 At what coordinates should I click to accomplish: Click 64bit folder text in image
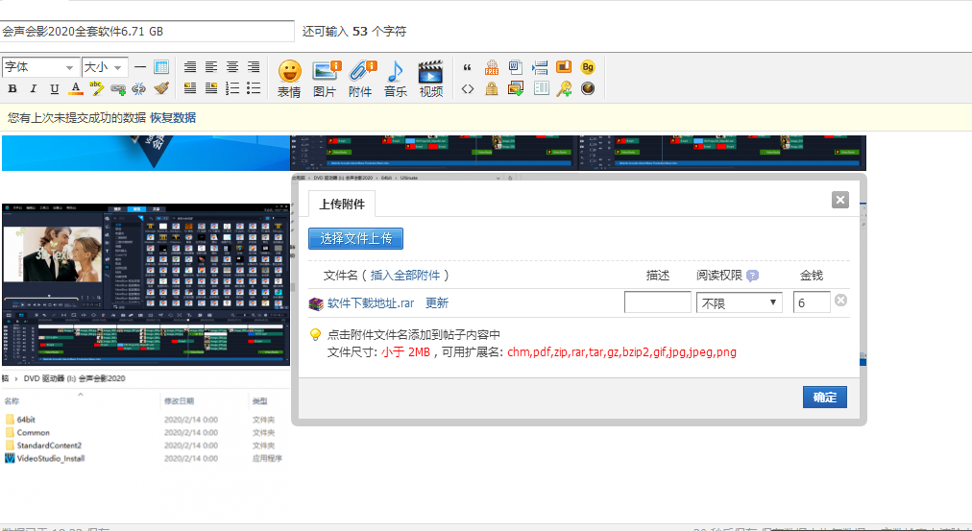click(26, 420)
